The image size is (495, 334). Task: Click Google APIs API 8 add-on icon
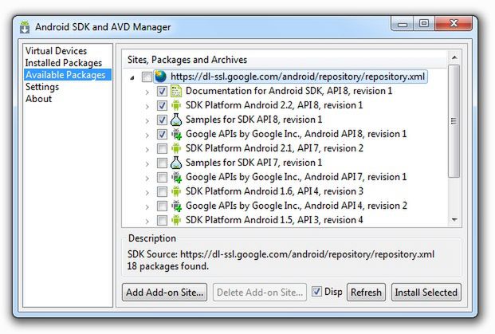pos(176,135)
